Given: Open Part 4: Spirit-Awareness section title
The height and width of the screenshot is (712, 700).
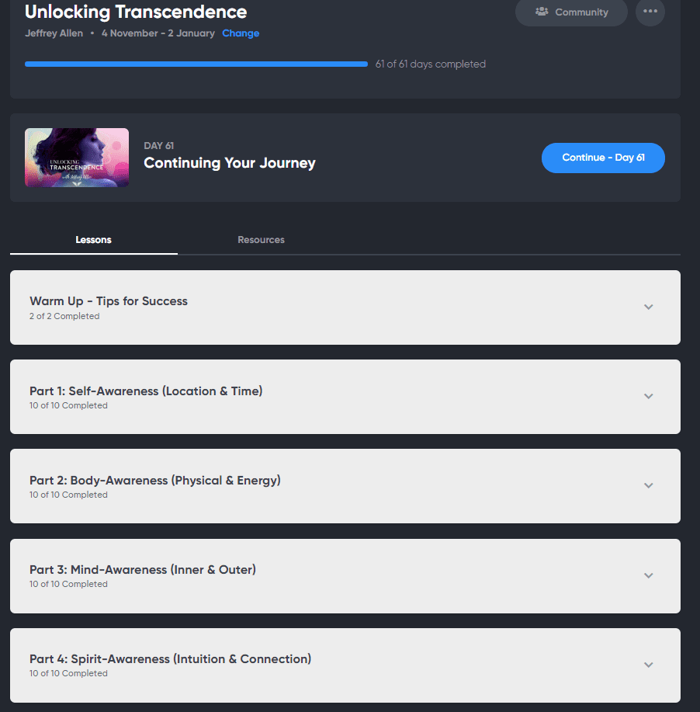Looking at the screenshot, I should click(170, 659).
